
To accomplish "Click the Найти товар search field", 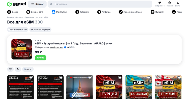I will [x=100, y=4].
